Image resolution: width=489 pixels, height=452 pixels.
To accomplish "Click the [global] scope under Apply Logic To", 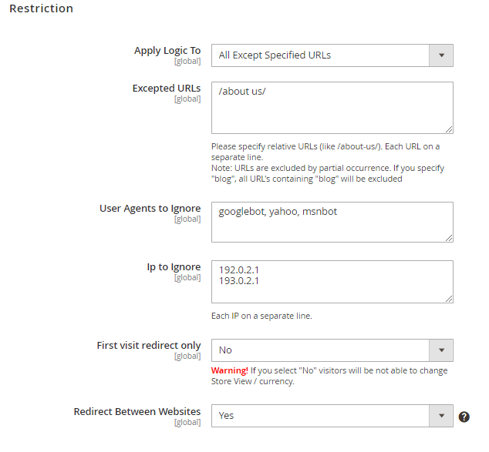I will [187, 62].
